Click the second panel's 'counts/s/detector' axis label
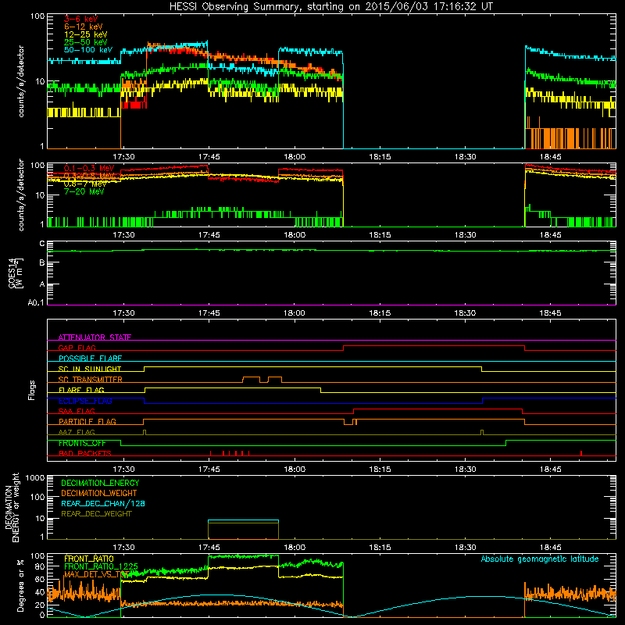 (21, 195)
